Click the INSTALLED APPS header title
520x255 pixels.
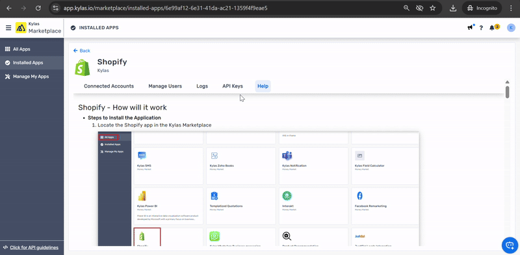[x=99, y=28]
